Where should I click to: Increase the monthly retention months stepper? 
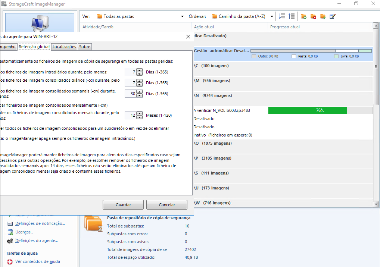140,113
